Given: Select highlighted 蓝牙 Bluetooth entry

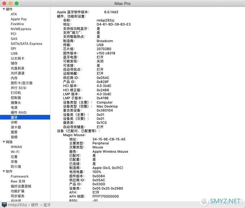Looking at the screenshot, I should (x=25, y=117).
